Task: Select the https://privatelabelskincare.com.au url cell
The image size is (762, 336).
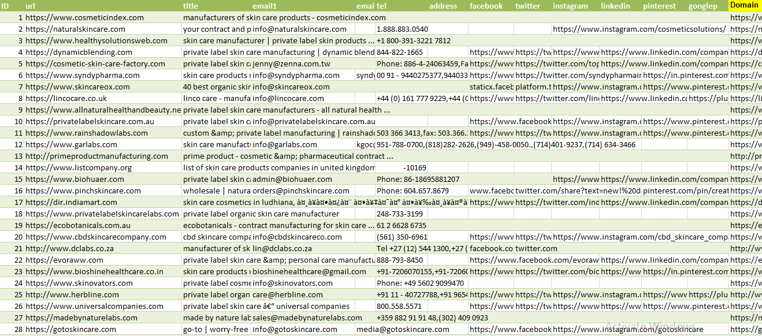Action: [x=103, y=121]
